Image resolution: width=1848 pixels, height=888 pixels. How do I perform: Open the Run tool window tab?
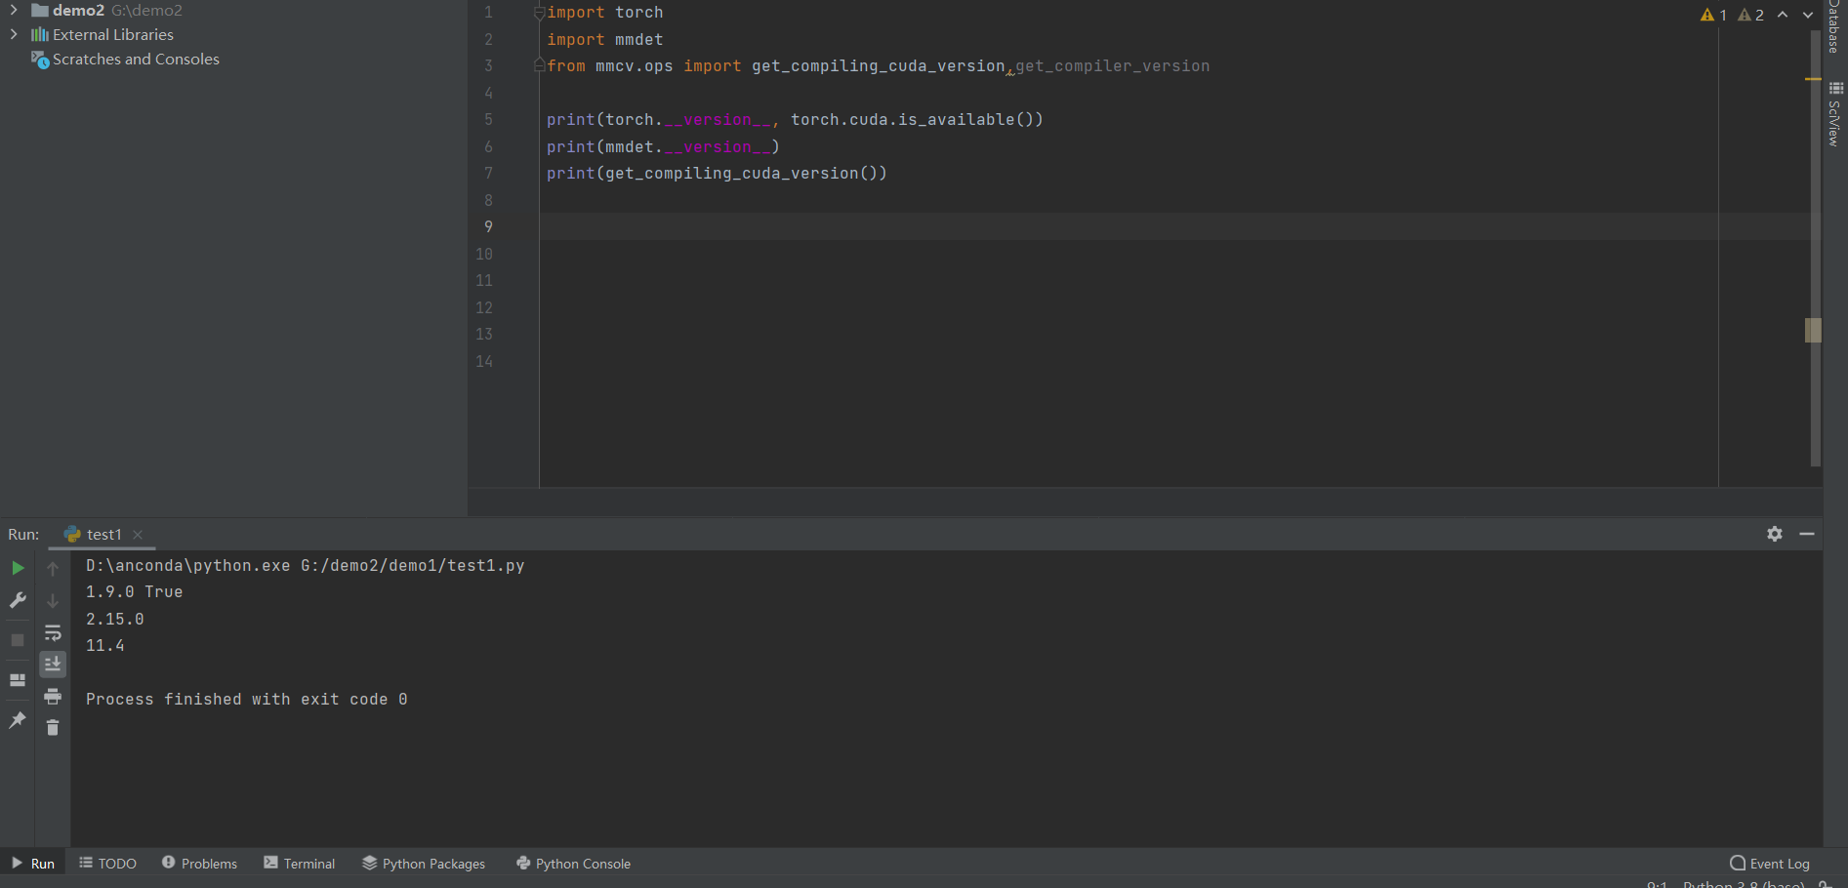click(x=33, y=864)
